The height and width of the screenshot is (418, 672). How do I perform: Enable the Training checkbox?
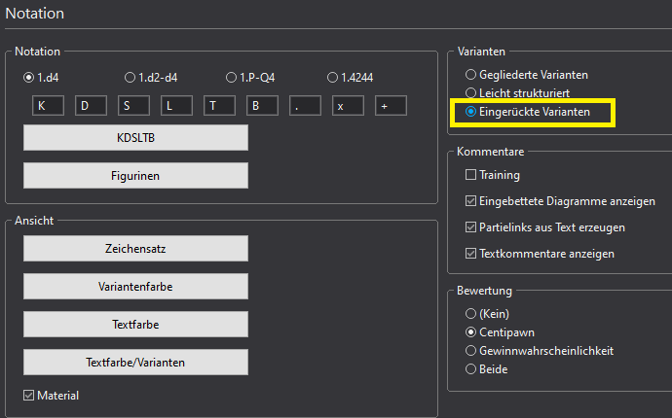(x=471, y=175)
